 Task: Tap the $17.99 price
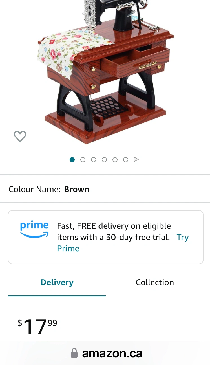click(37, 326)
